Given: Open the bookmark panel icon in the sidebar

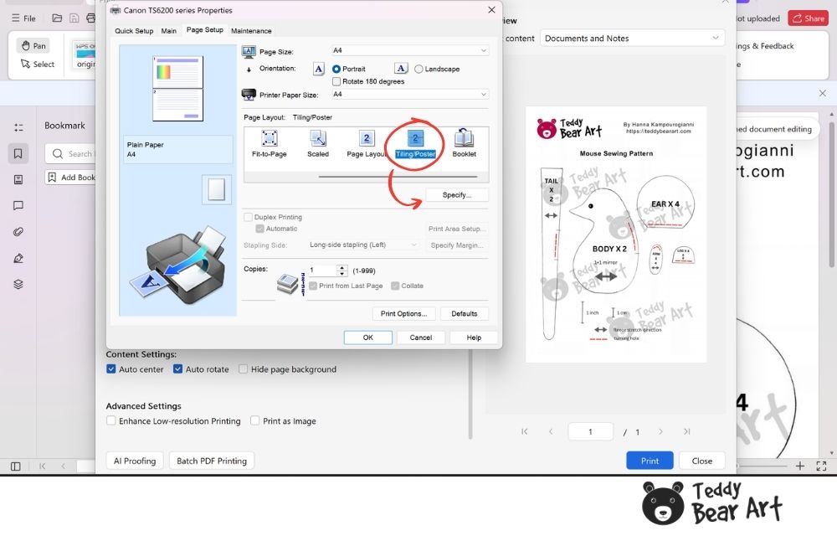Looking at the screenshot, I should pyautogui.click(x=18, y=154).
